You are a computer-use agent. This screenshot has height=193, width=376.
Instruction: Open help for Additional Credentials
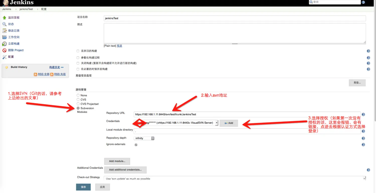click(368, 170)
